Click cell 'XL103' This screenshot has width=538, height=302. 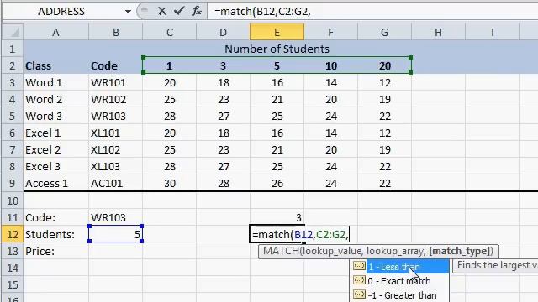[116, 166]
